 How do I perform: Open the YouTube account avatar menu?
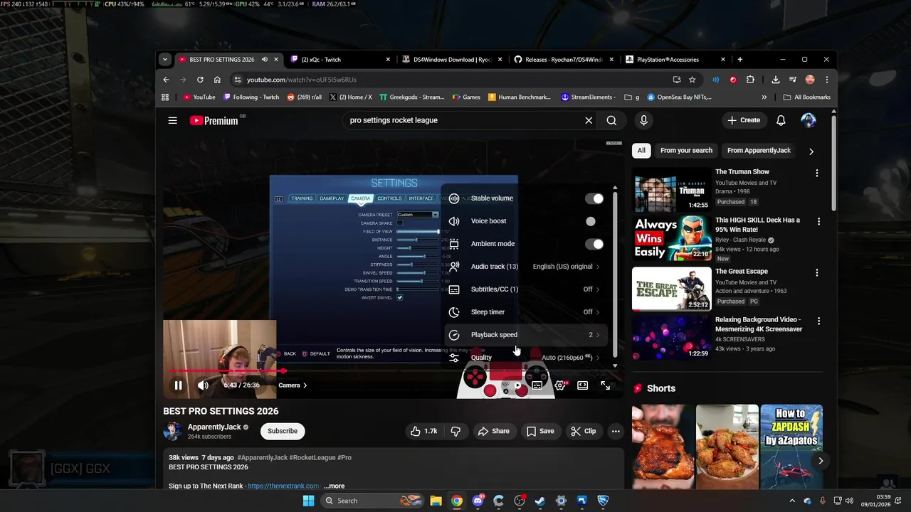point(809,120)
